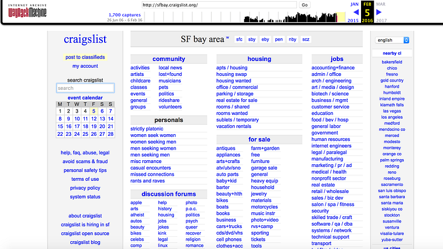This screenshot has width=443, height=249.
Task: Click the captures timeline histogram
Action: pyautogui.click(x=292, y=17)
